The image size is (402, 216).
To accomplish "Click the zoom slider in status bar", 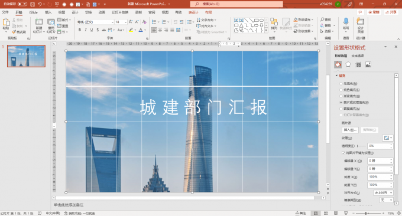I will coord(368,213).
